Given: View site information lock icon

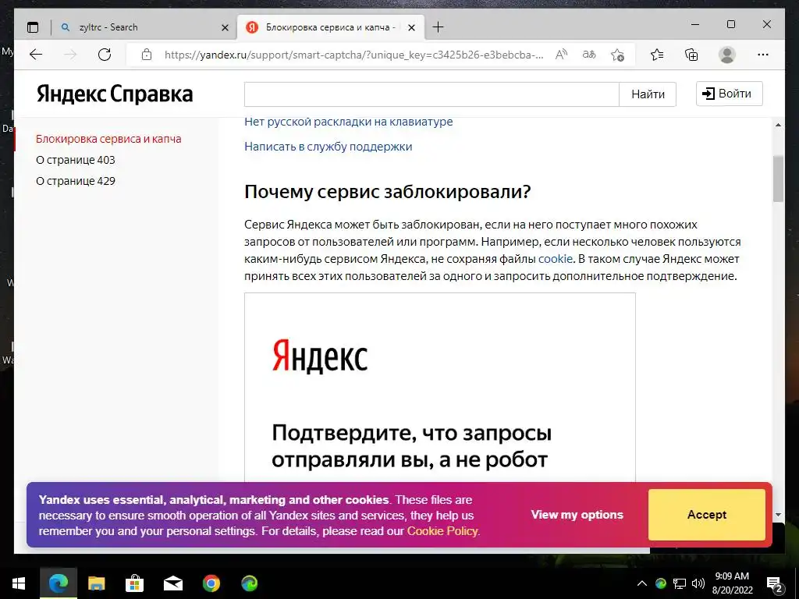Looking at the screenshot, I should (147, 55).
